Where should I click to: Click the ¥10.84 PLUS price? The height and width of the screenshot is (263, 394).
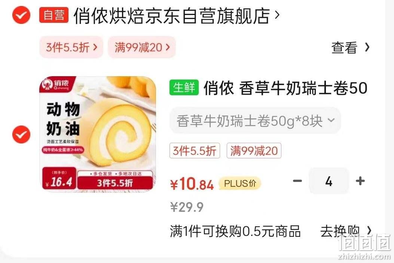[x=192, y=184]
